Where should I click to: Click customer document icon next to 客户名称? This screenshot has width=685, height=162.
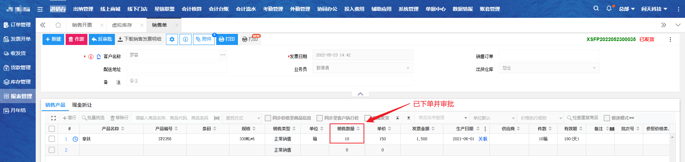99,56
